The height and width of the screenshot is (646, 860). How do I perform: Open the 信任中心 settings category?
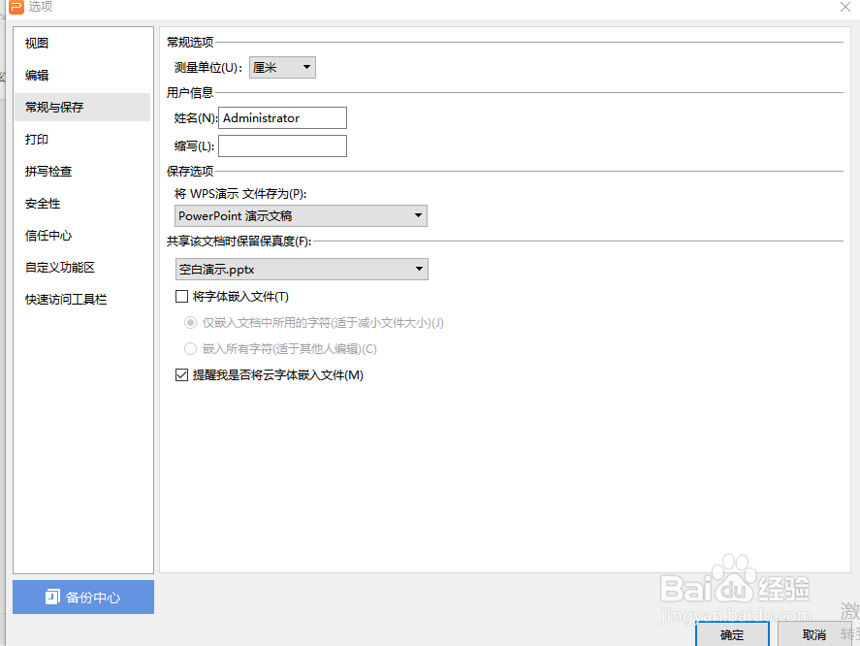pyautogui.click(x=82, y=236)
